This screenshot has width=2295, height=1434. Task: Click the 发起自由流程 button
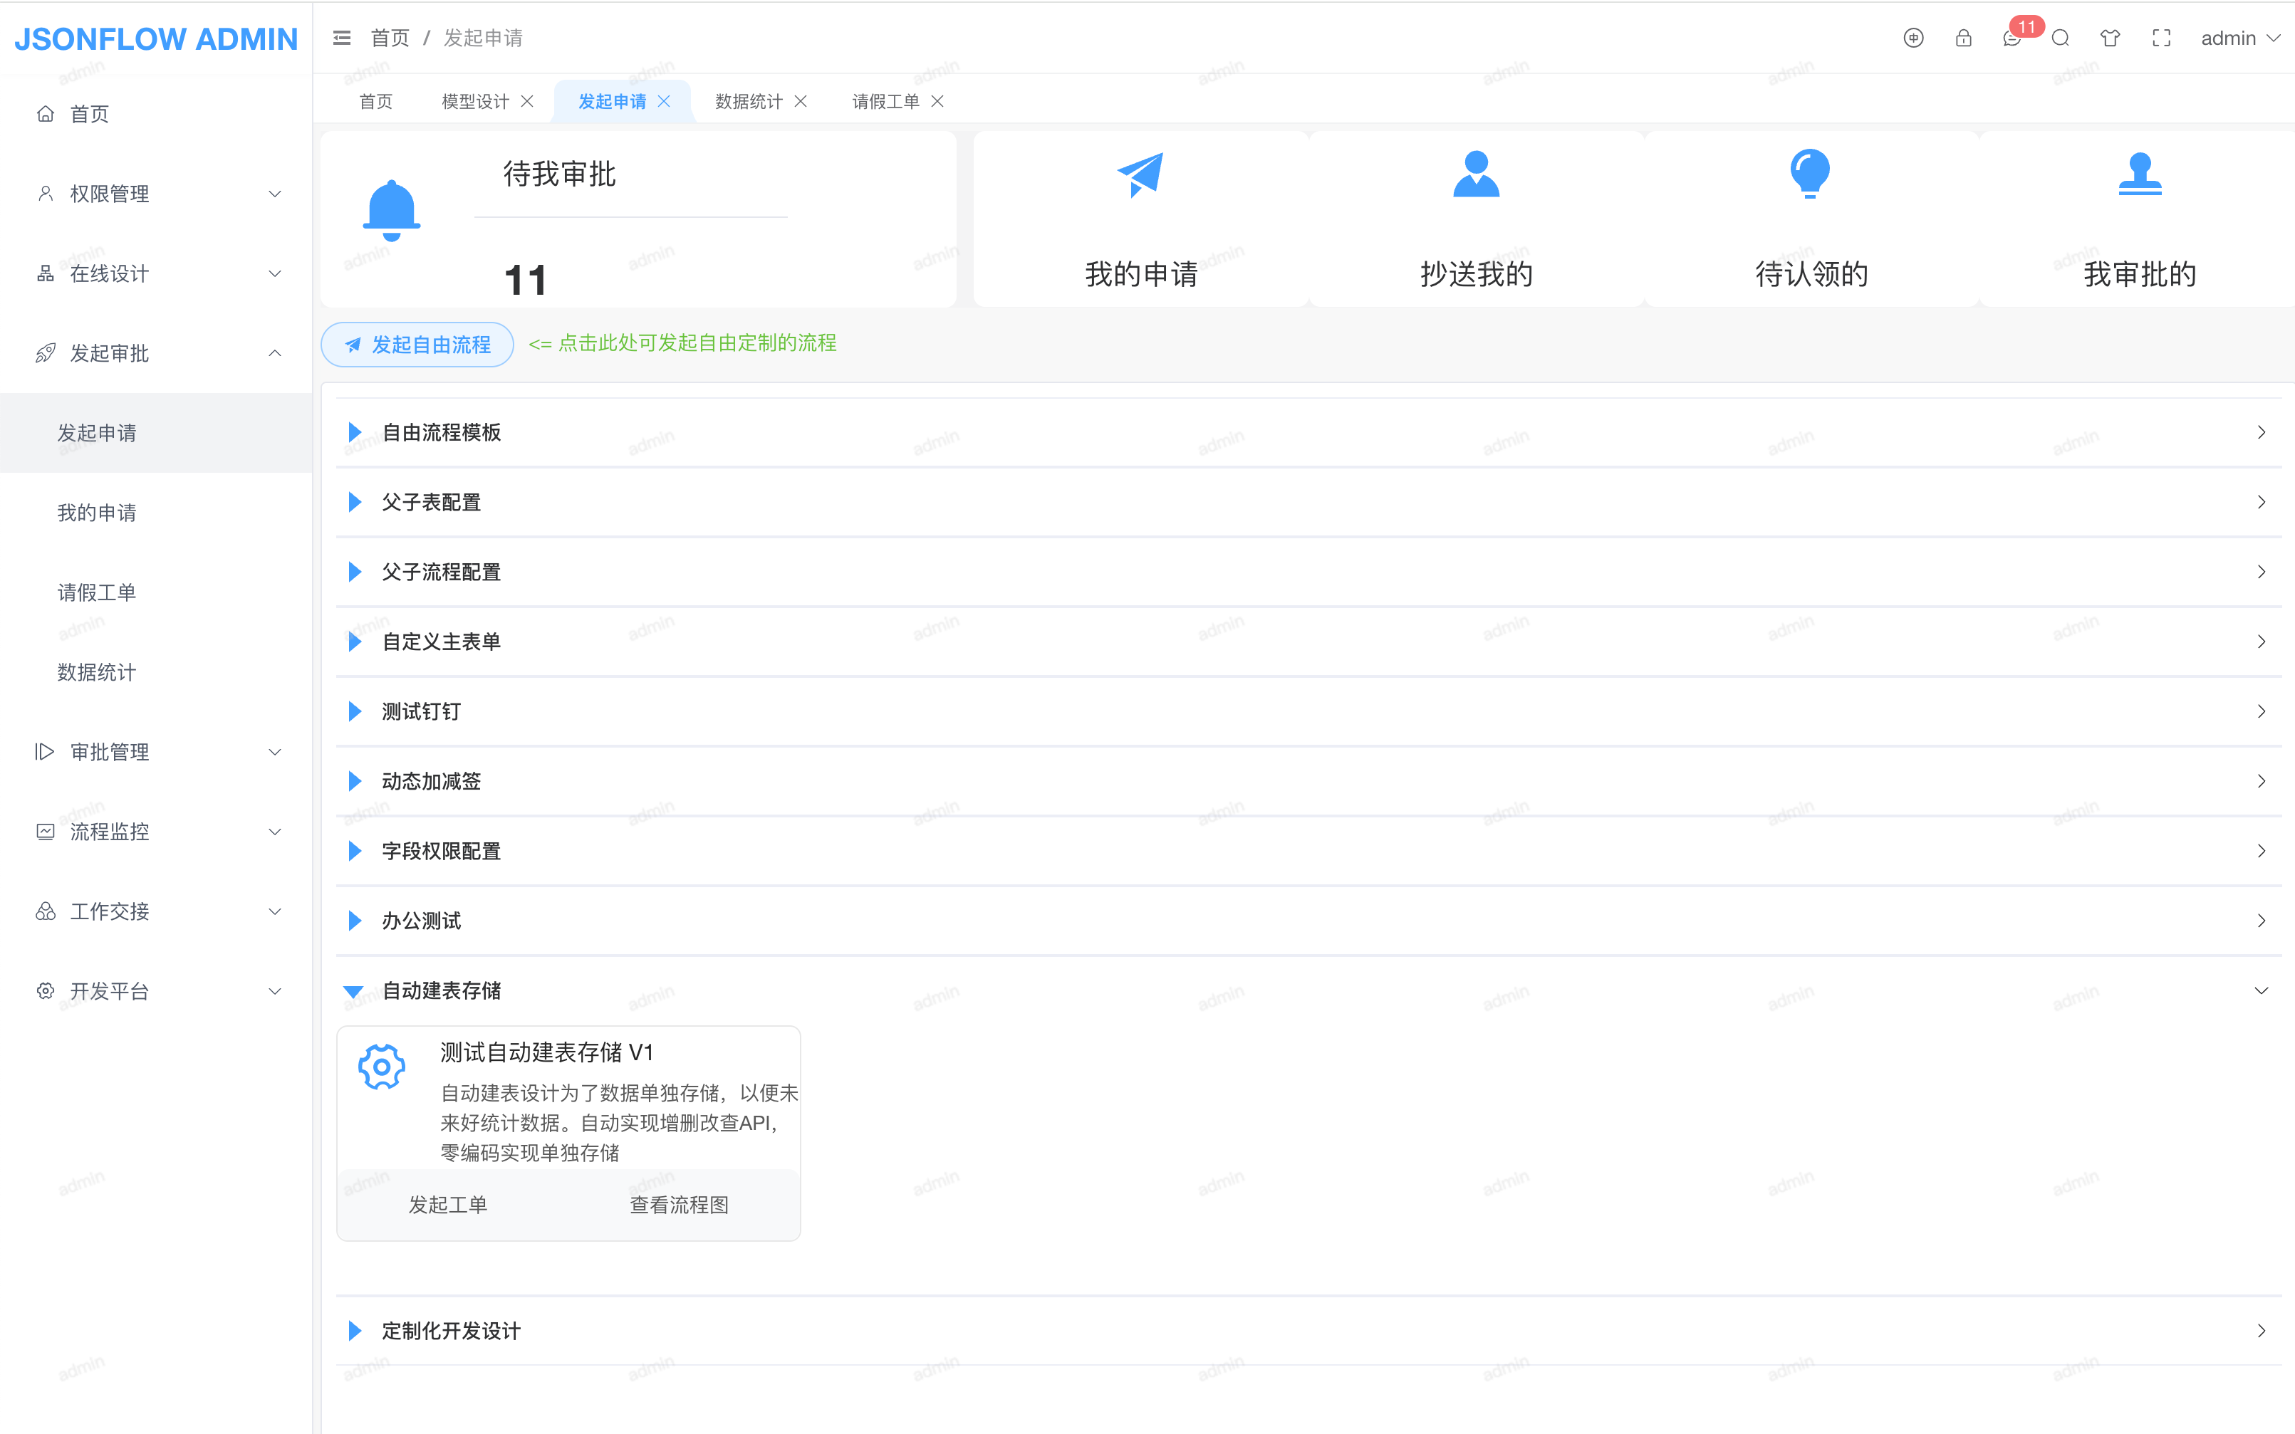click(x=417, y=345)
